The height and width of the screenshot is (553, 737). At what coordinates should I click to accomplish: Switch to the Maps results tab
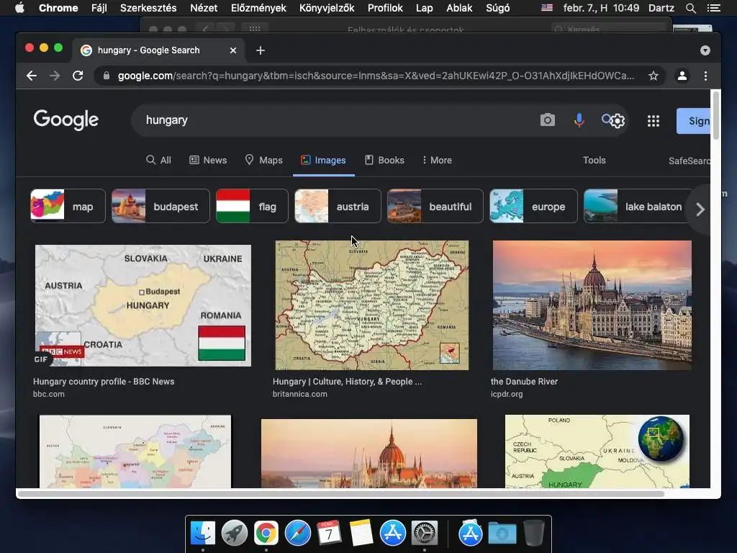pos(263,161)
